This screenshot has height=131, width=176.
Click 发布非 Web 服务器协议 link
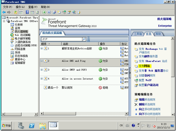[x=154, y=71]
